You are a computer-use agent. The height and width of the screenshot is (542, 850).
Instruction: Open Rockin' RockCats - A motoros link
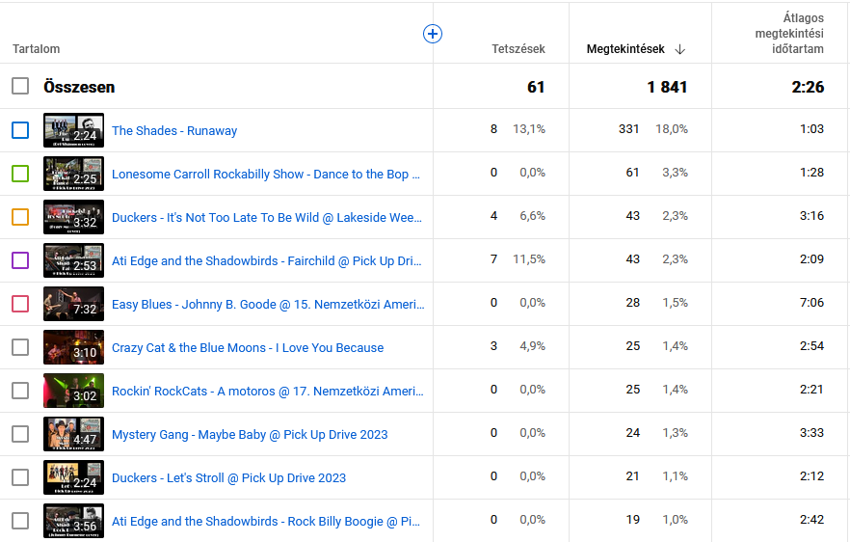(x=267, y=392)
